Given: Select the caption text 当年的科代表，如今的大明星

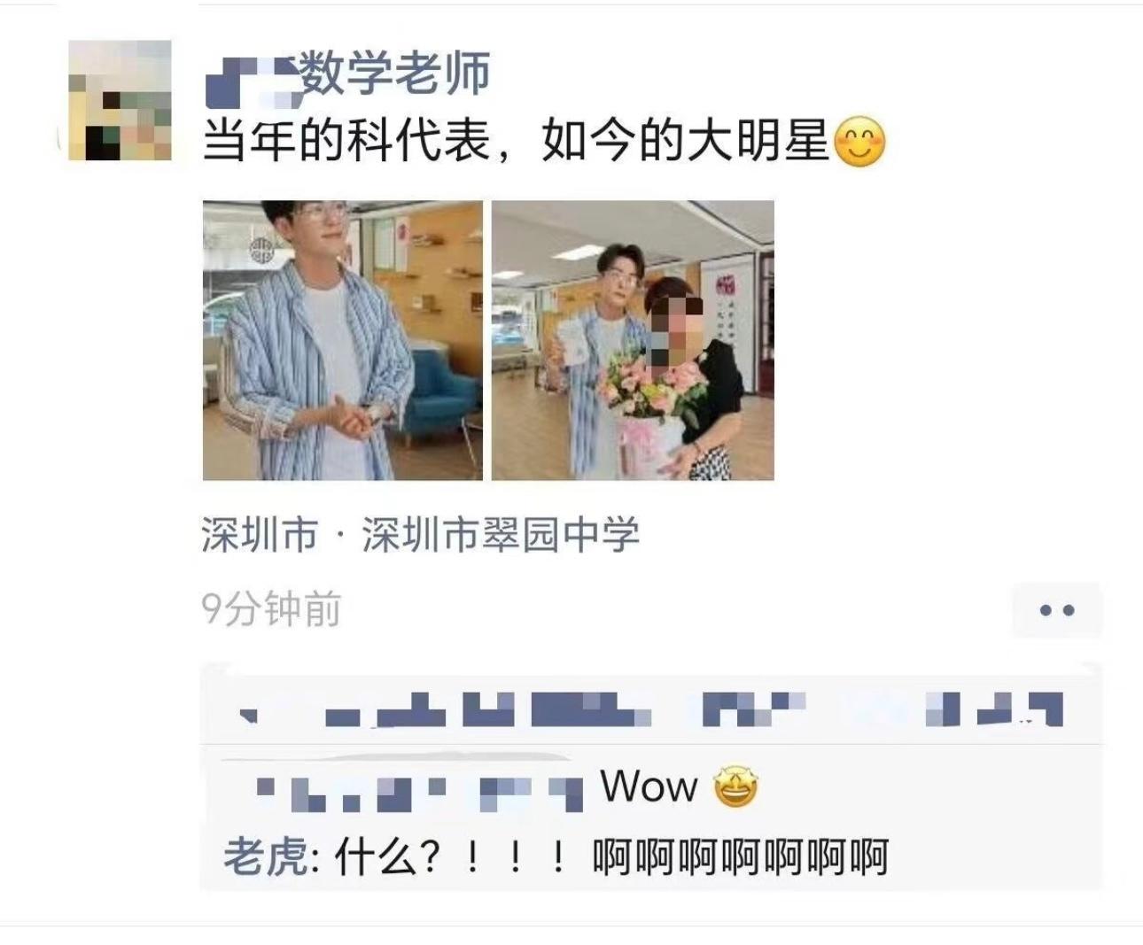Looking at the screenshot, I should click(x=516, y=141).
